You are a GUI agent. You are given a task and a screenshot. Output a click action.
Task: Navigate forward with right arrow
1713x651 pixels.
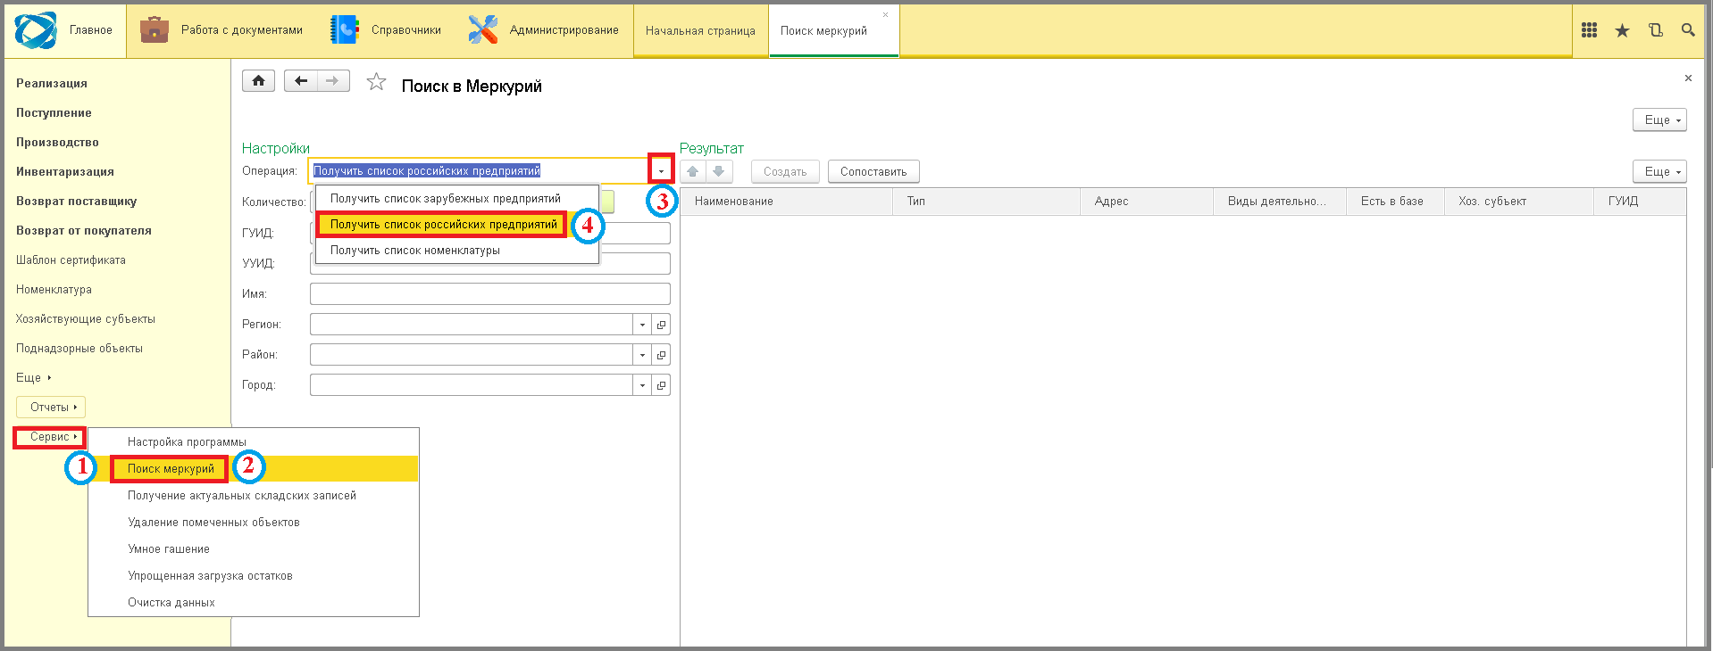(x=333, y=81)
